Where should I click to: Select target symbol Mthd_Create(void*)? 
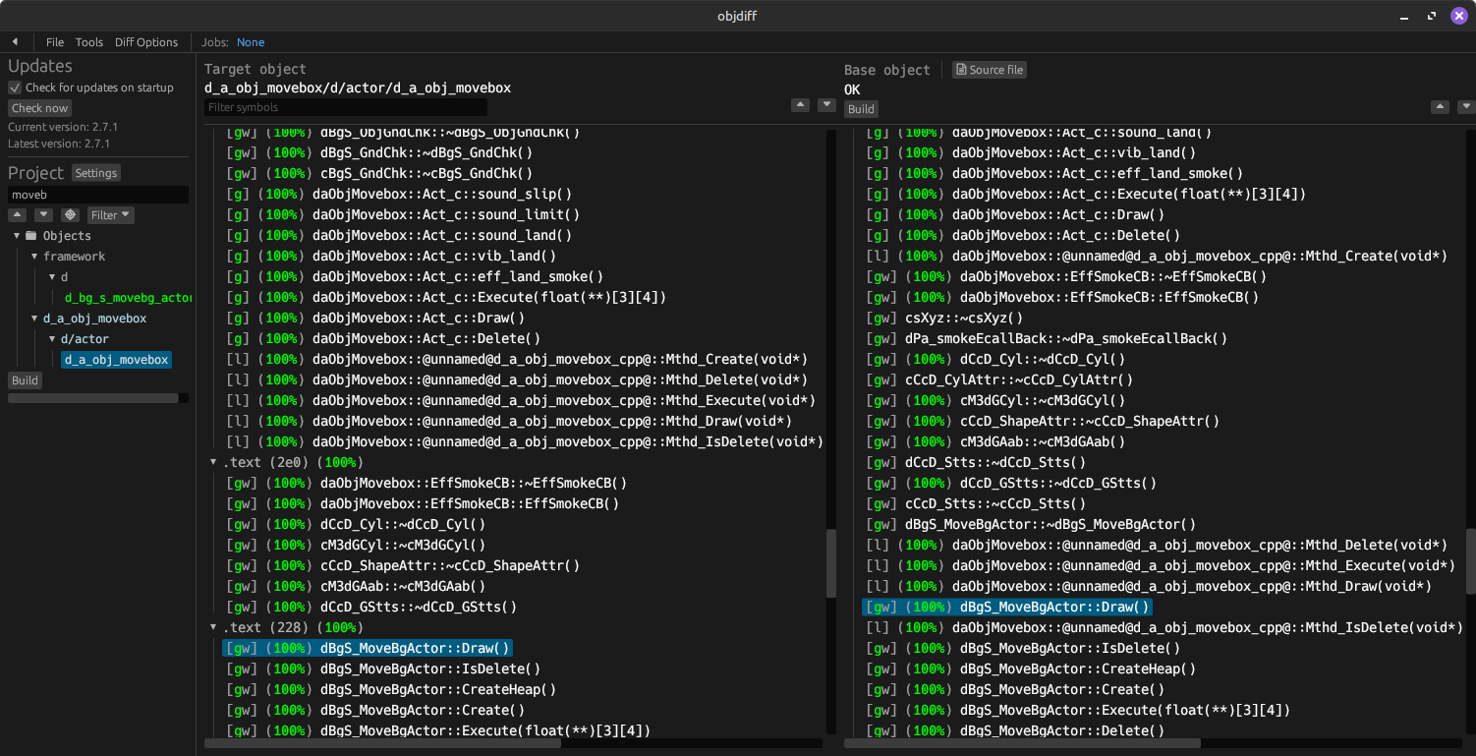coord(517,359)
